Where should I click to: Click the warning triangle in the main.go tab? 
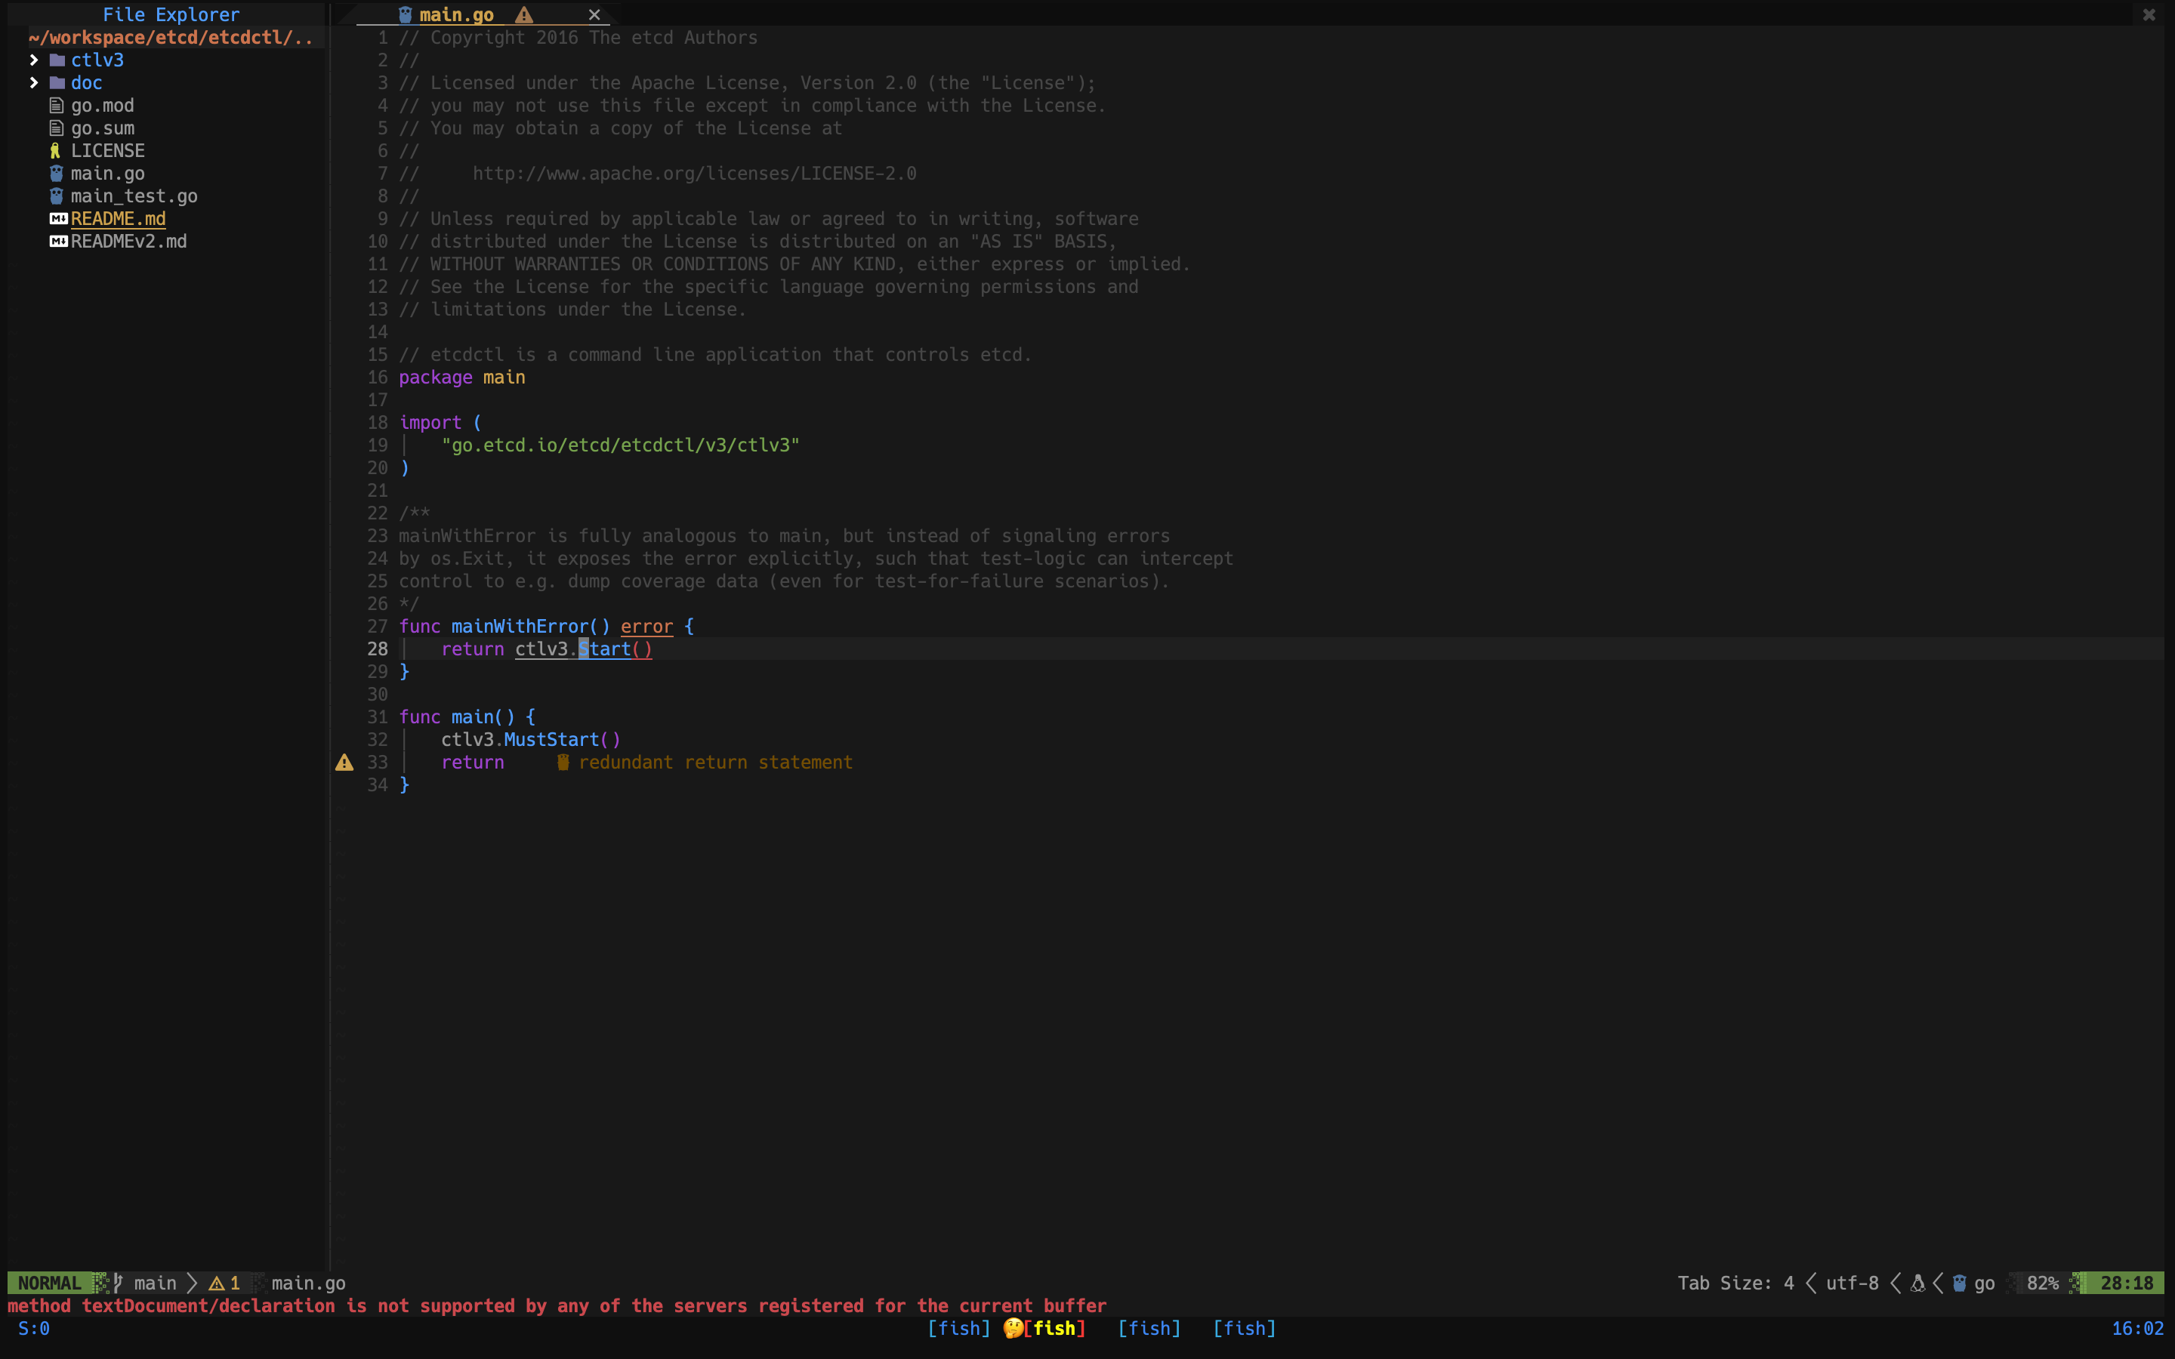click(x=524, y=14)
